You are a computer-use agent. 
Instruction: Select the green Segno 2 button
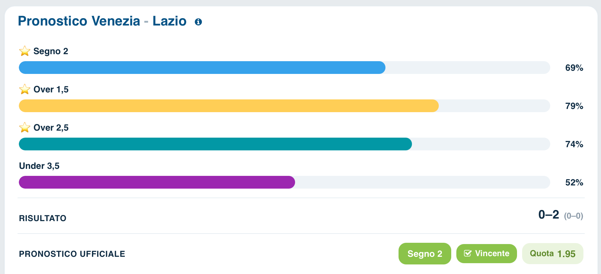click(425, 254)
